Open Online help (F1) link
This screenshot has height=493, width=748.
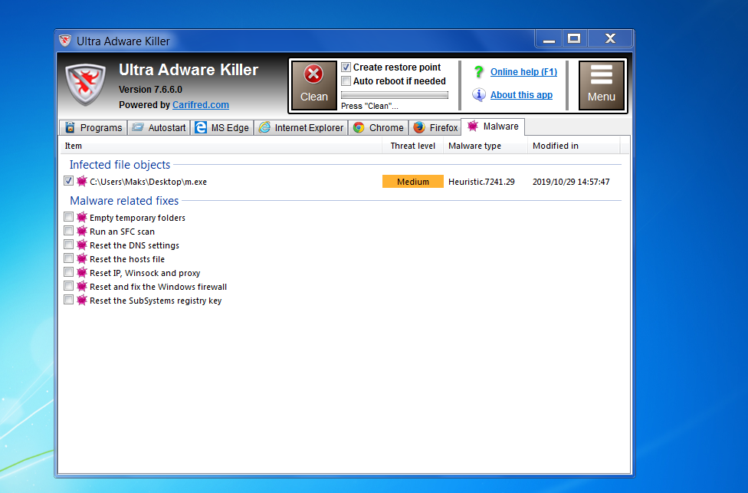tap(523, 71)
